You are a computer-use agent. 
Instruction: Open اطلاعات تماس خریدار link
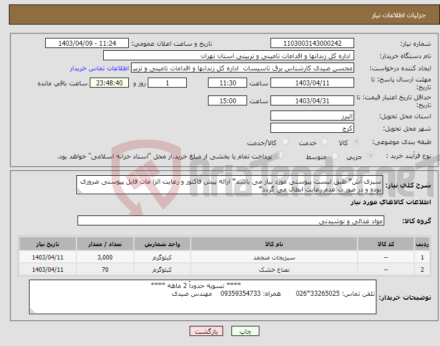point(99,68)
